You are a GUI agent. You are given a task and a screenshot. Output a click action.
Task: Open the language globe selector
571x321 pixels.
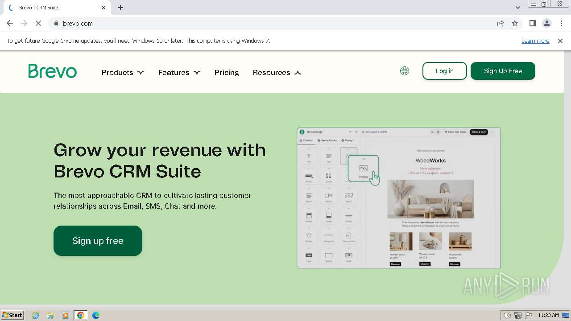pyautogui.click(x=405, y=71)
